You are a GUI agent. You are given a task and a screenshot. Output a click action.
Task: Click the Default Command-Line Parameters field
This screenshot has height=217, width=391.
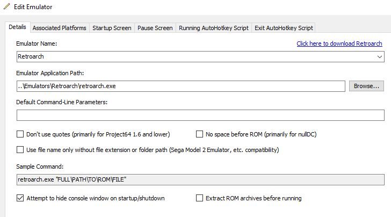(200, 115)
